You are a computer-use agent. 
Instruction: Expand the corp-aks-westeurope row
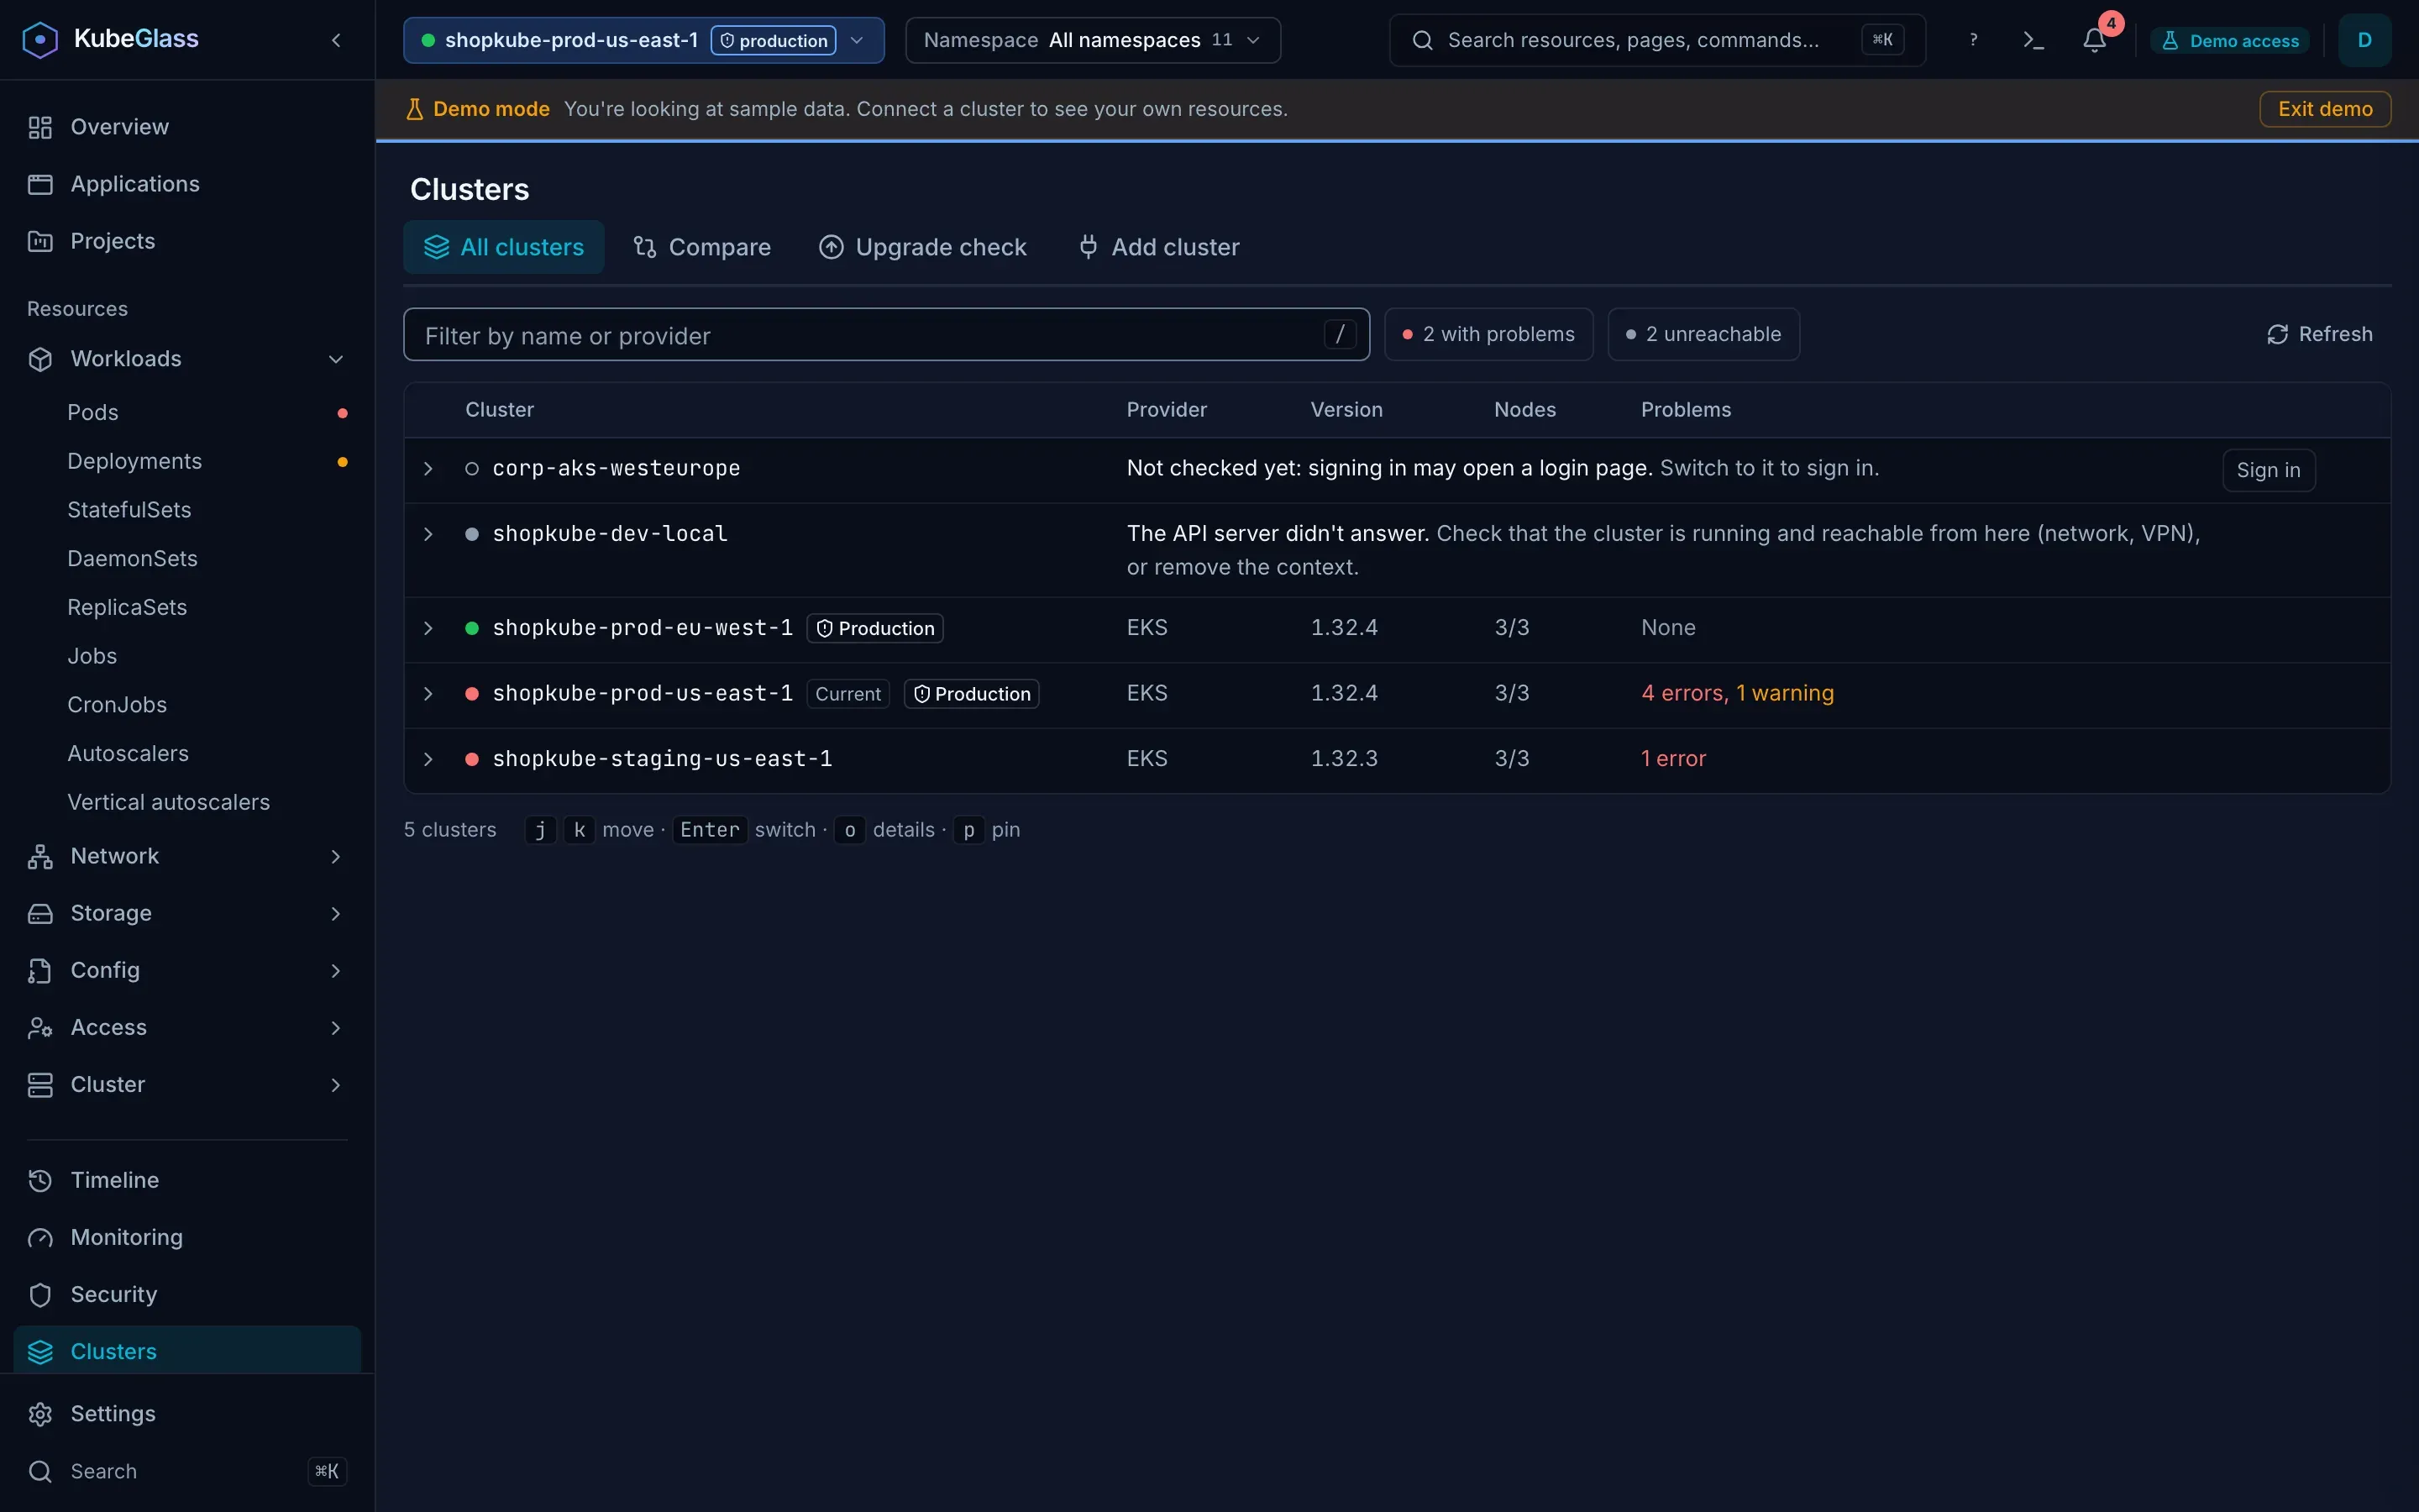coord(428,469)
